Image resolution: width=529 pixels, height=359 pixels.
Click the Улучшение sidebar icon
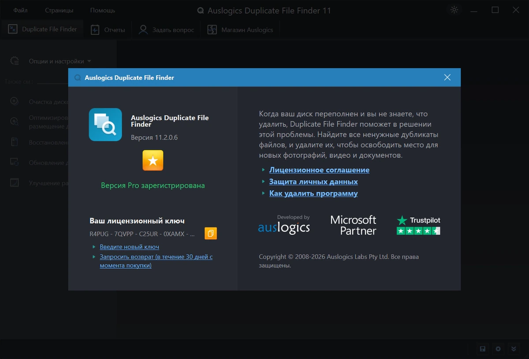(x=15, y=182)
